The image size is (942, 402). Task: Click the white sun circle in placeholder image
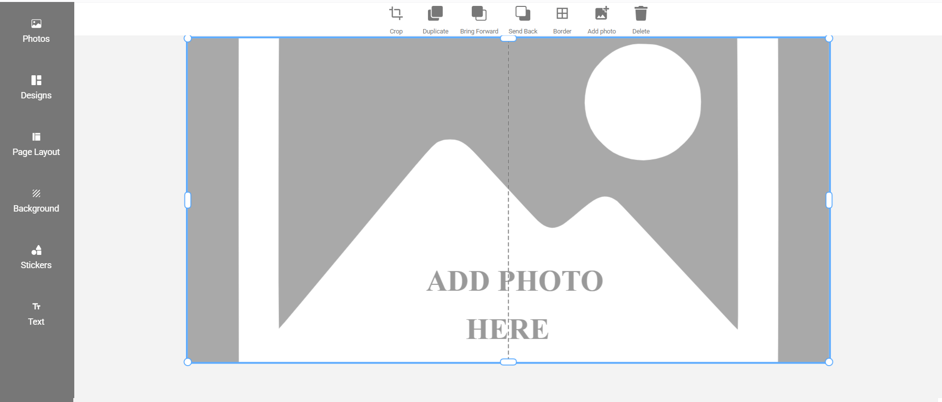(x=642, y=102)
